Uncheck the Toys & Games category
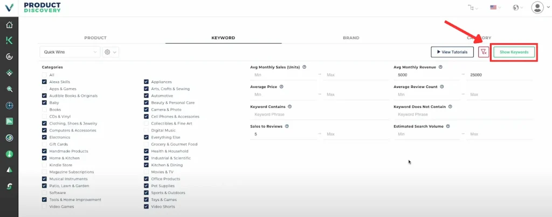552x217 pixels. click(146, 199)
